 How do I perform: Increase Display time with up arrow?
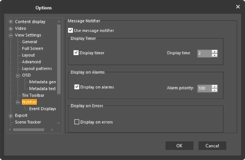(214, 51)
